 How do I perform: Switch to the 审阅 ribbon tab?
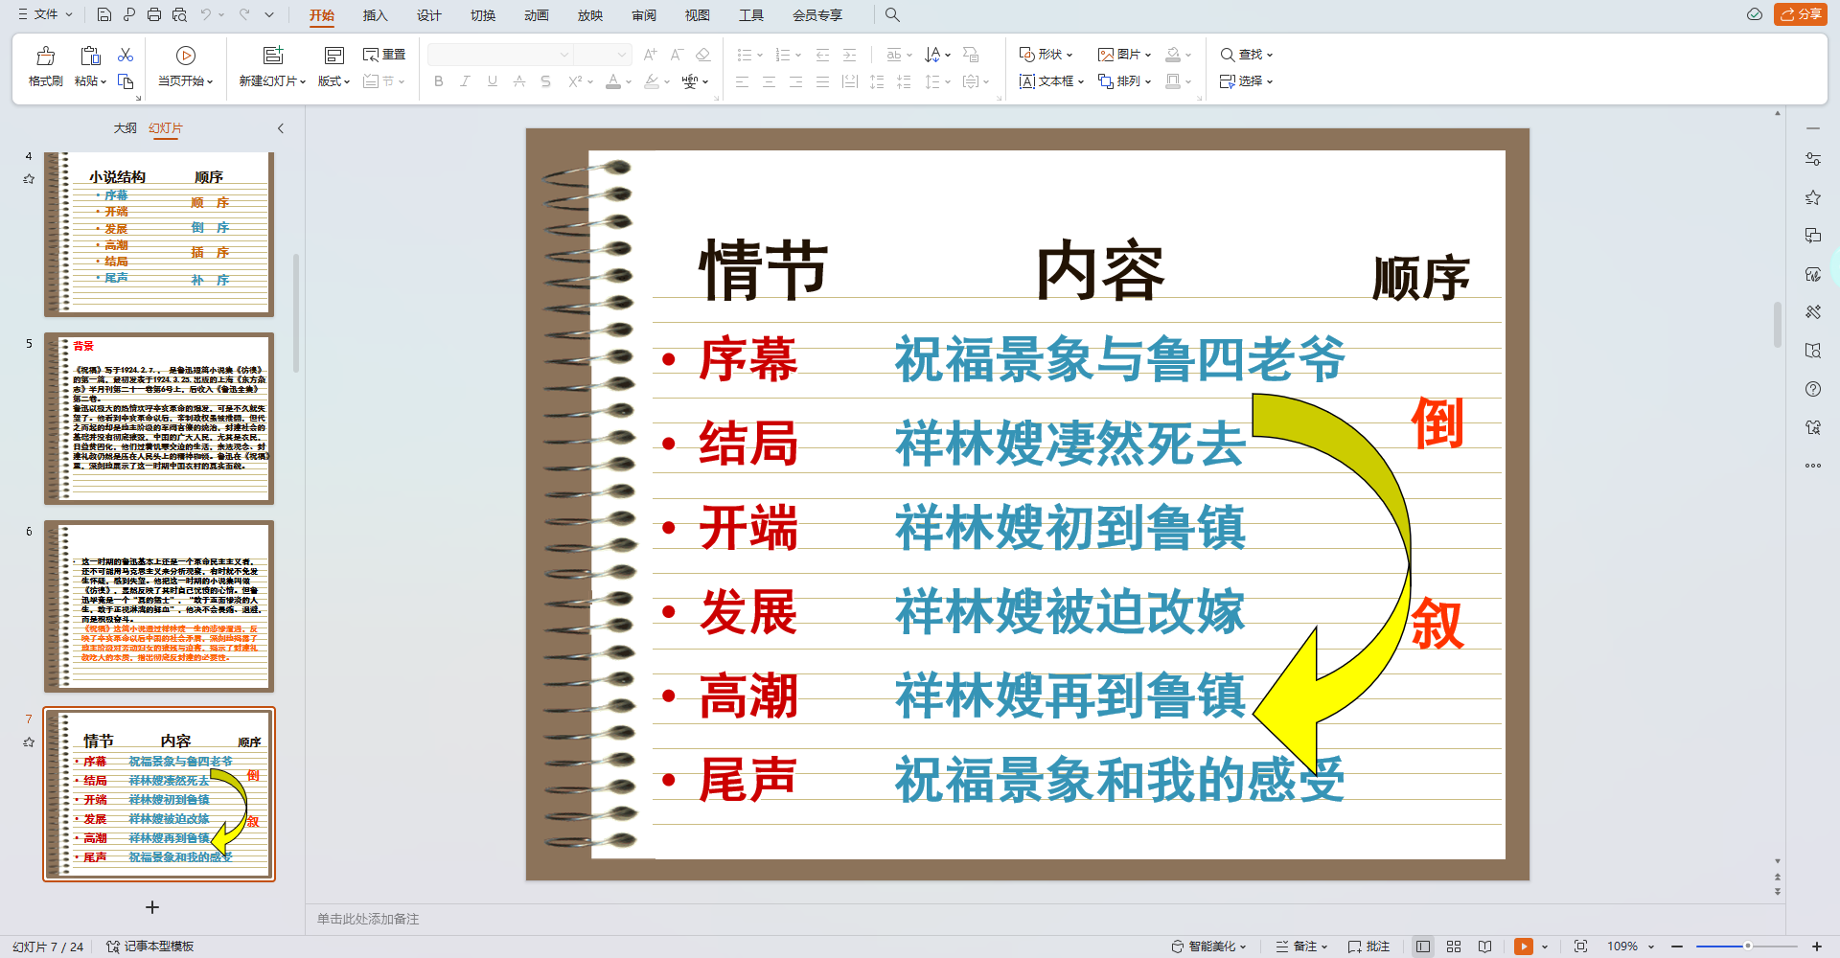pyautogui.click(x=643, y=15)
